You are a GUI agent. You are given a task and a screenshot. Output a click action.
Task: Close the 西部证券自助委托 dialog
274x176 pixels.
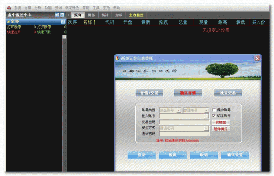(x=257, y=58)
